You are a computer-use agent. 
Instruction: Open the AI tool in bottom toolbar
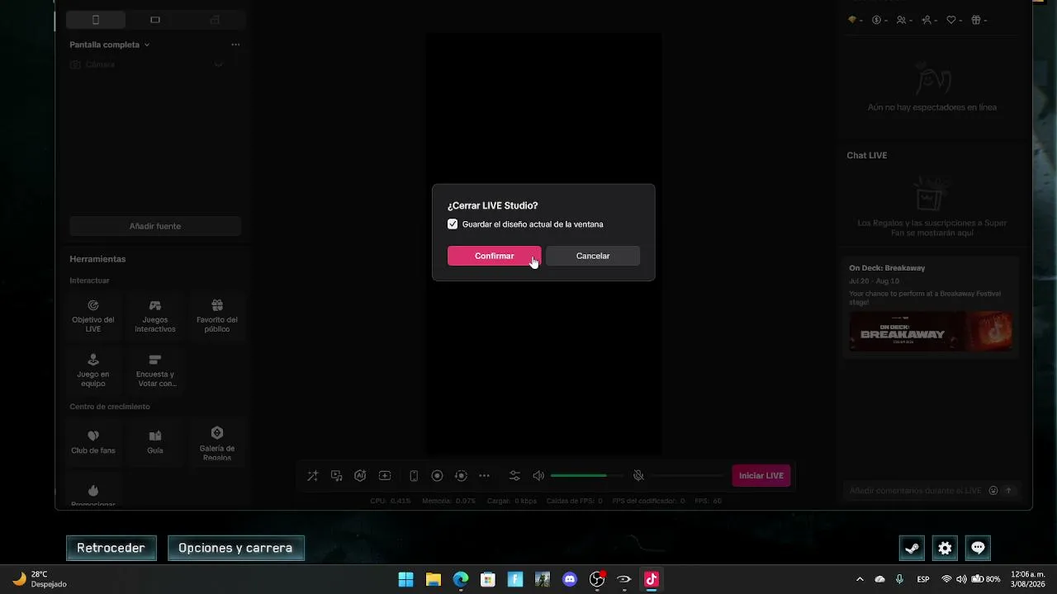[x=360, y=476]
